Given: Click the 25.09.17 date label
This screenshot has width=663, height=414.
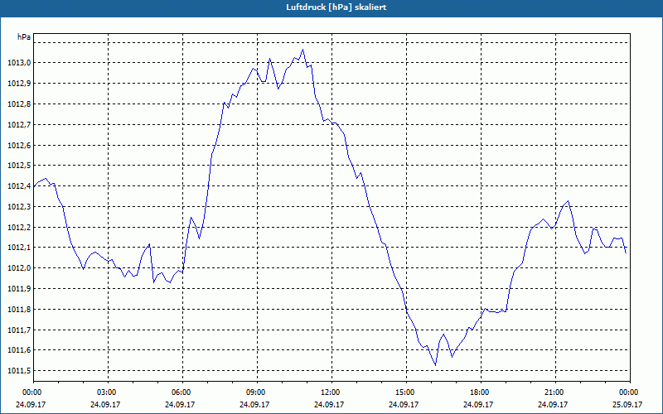Looking at the screenshot, I should pyautogui.click(x=627, y=404).
